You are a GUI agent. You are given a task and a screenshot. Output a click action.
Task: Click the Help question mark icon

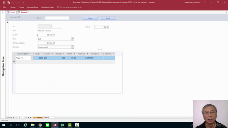pyautogui.click(x=204, y=2)
